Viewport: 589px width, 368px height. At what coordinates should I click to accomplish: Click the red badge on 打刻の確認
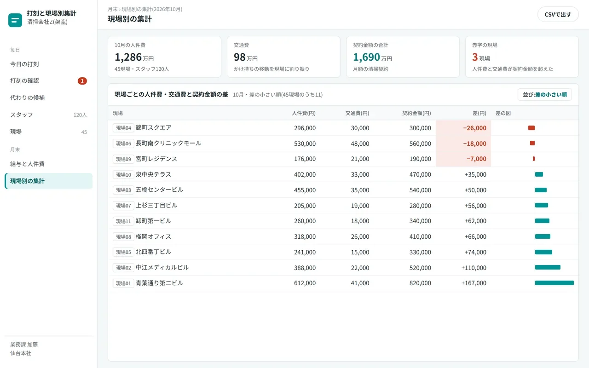point(82,81)
